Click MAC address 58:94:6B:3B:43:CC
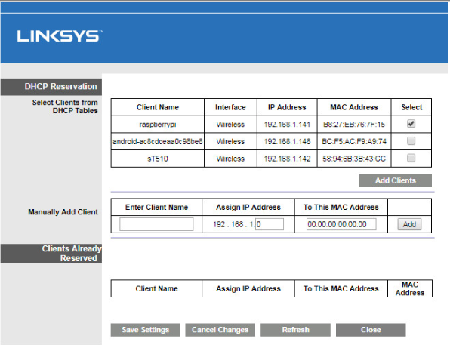The image size is (450, 345). tap(354, 159)
